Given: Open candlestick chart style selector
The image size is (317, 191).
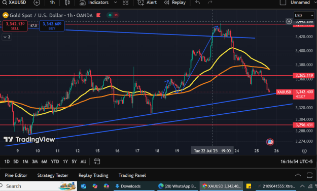Looking at the screenshot, I should click(67, 3).
